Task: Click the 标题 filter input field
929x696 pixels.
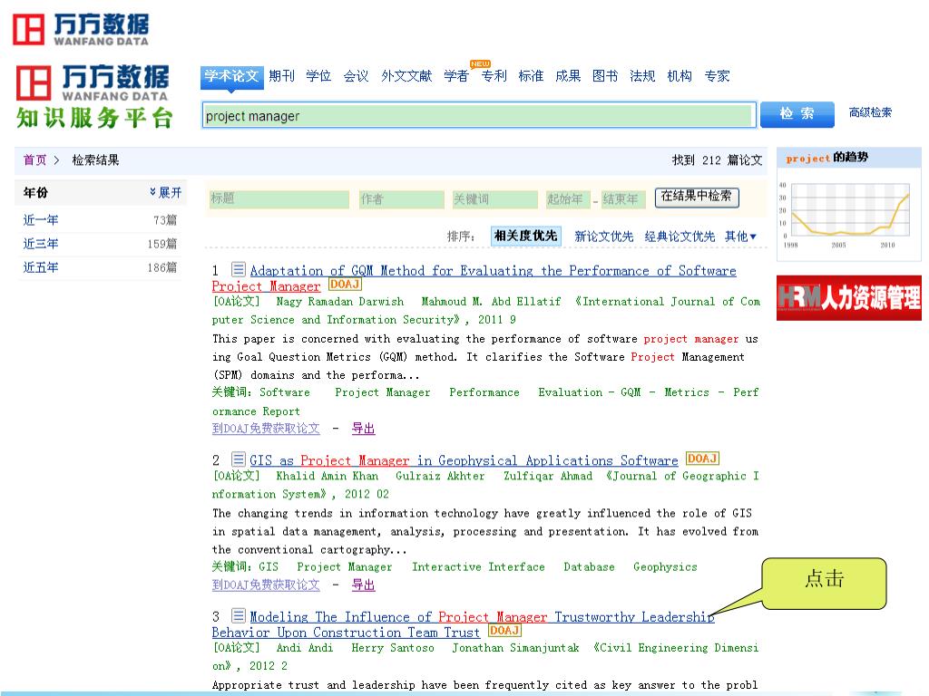Action: coord(279,199)
